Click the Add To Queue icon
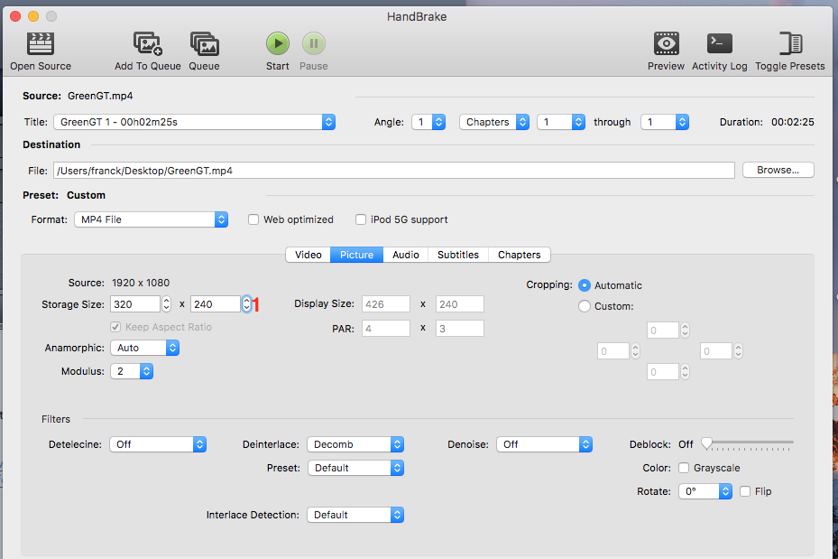 point(148,44)
